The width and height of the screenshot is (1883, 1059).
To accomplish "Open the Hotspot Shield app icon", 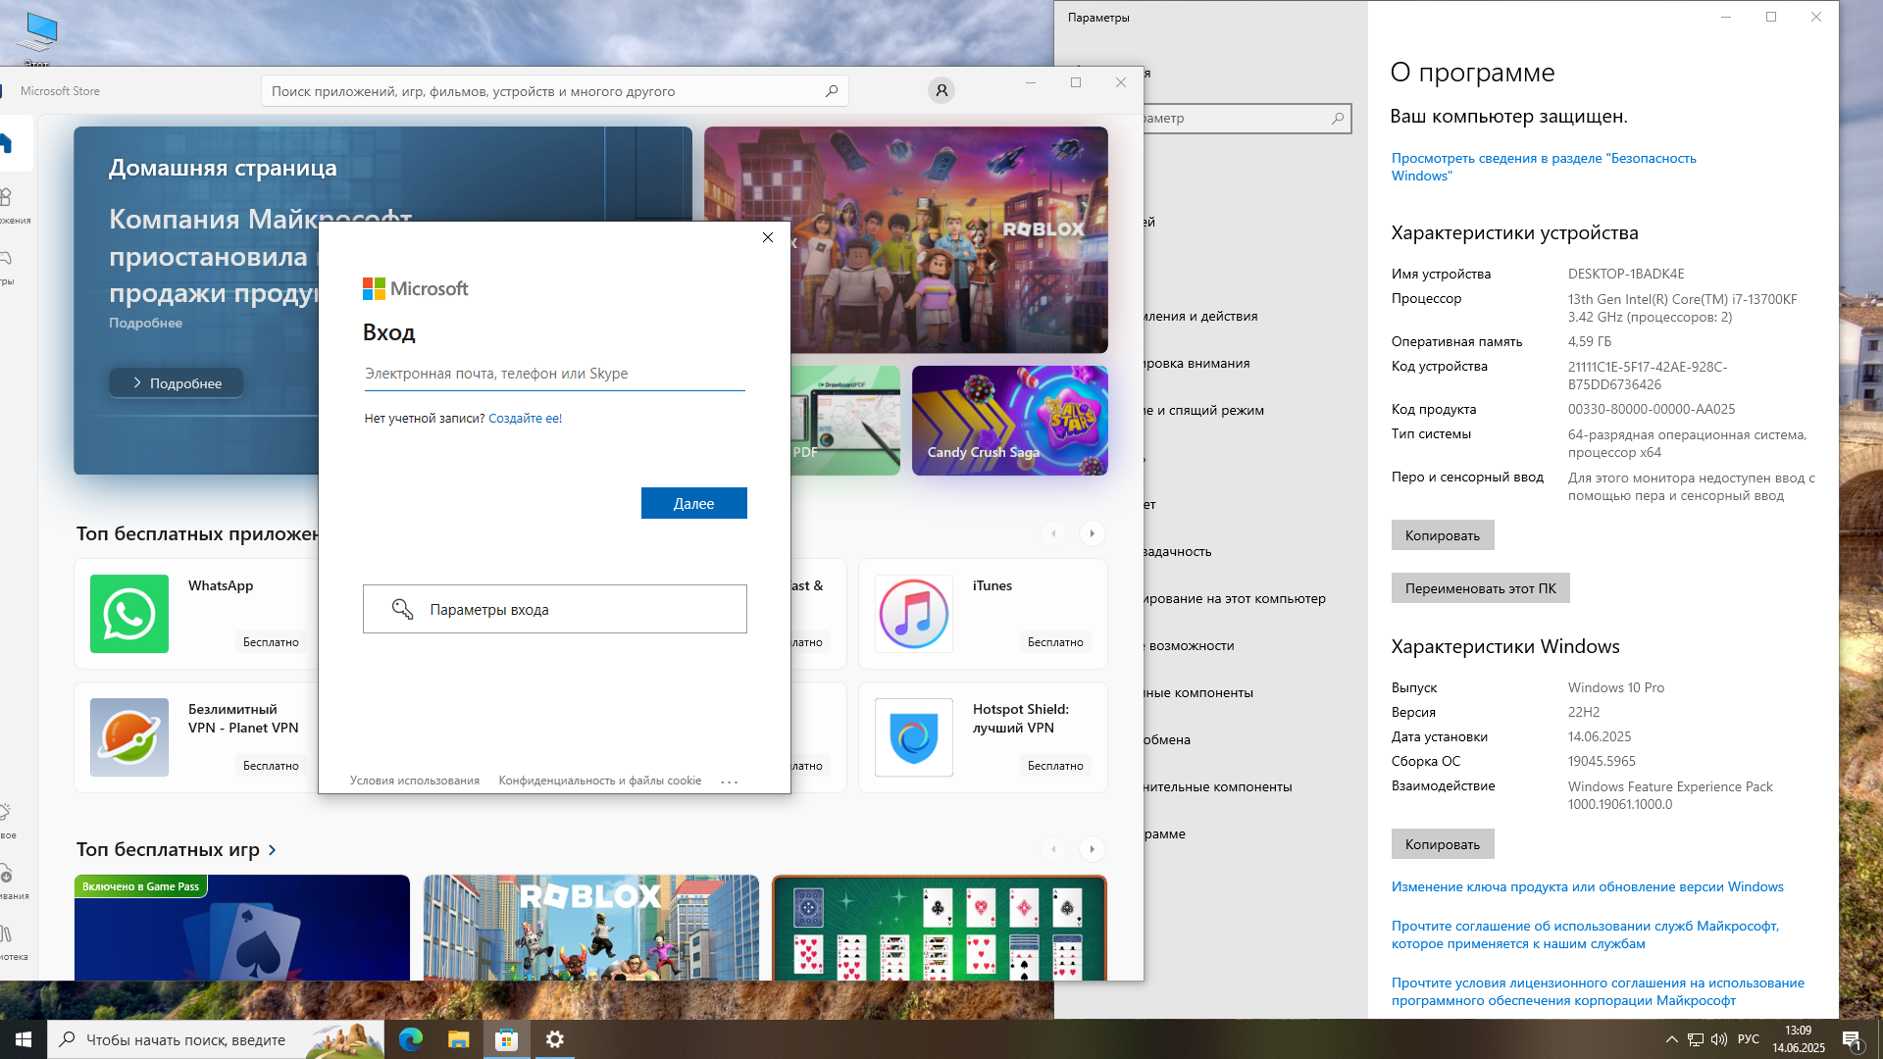I will 914,737.
